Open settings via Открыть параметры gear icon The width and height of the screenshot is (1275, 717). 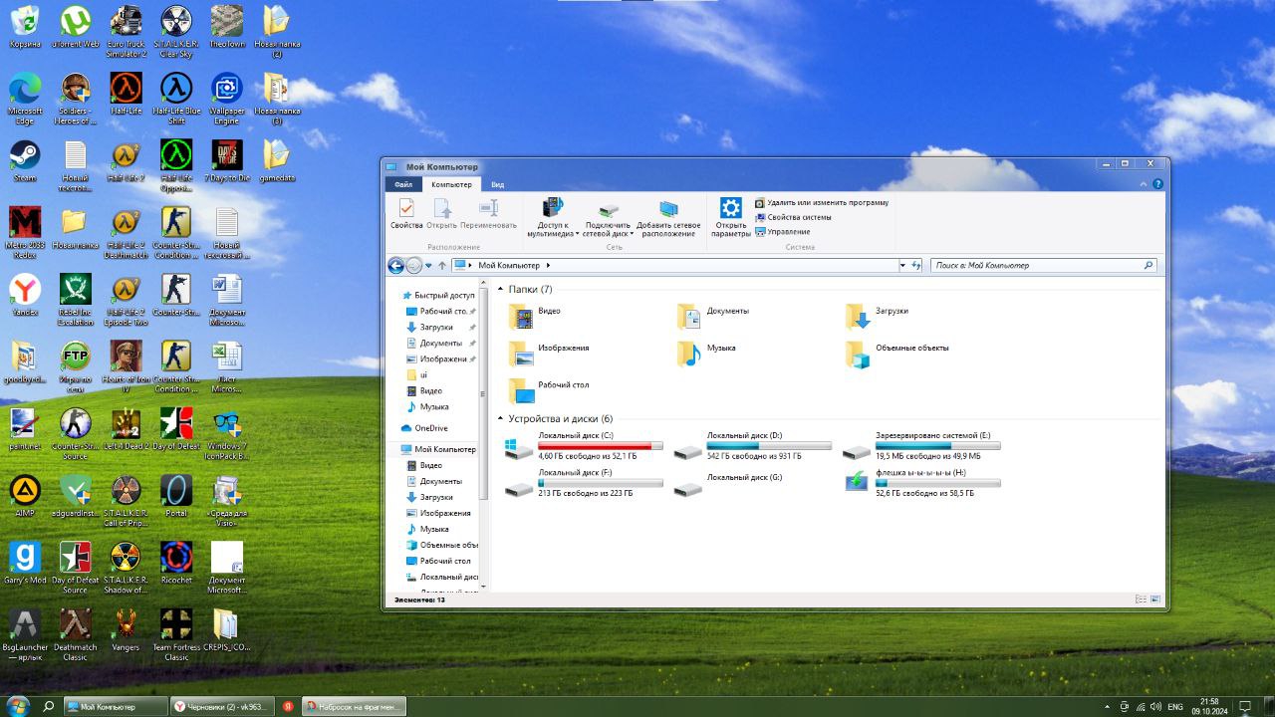(x=731, y=217)
